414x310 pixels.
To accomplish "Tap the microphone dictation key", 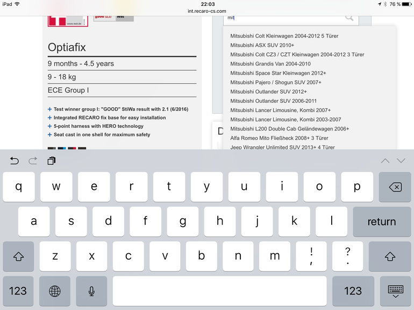I will tap(91, 291).
